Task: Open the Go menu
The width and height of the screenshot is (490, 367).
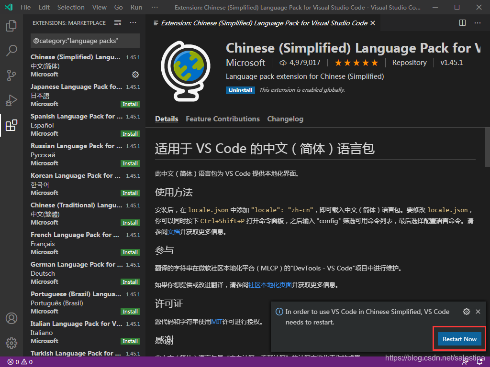Action: [x=119, y=7]
